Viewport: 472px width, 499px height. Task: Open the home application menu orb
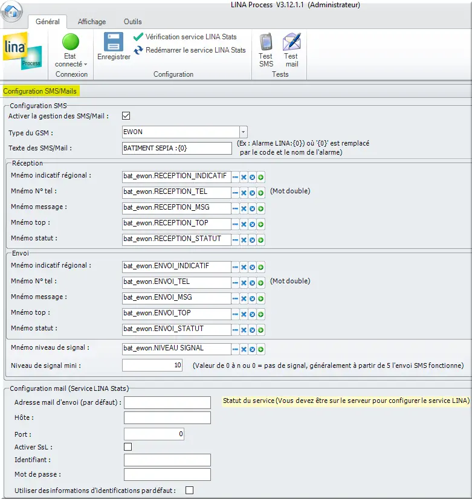point(11,11)
